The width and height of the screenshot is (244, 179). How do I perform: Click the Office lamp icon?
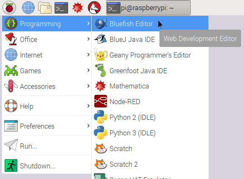[11, 39]
